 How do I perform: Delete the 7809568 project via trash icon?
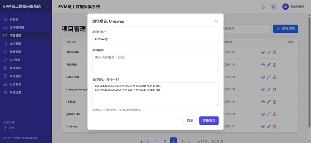click(x=274, y=53)
